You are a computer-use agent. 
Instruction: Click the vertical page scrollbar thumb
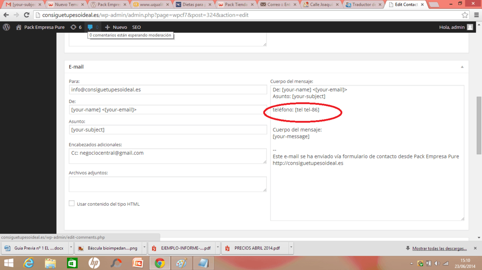click(x=479, y=125)
